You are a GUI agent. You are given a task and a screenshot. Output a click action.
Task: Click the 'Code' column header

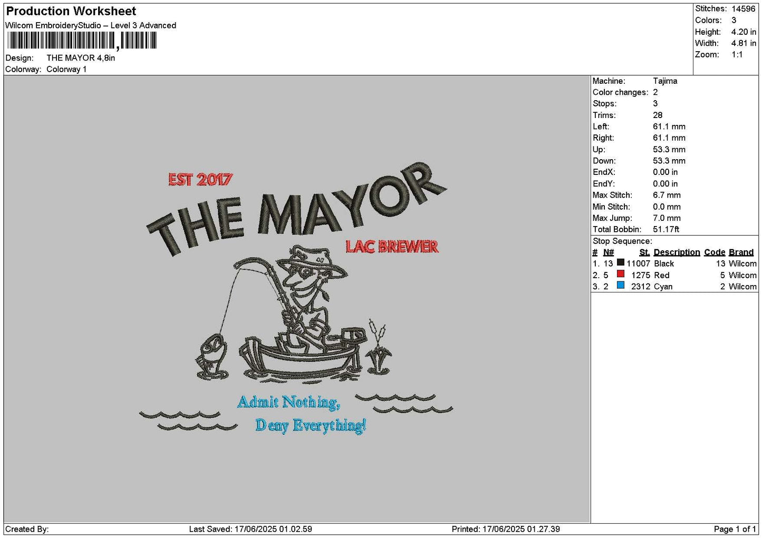pyautogui.click(x=715, y=252)
